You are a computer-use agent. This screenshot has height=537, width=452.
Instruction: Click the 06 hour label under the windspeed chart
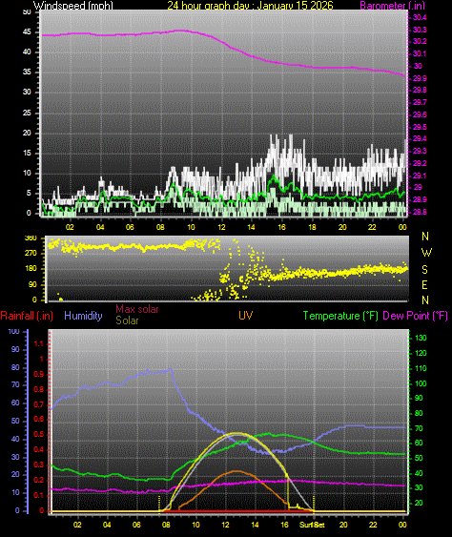130,227
